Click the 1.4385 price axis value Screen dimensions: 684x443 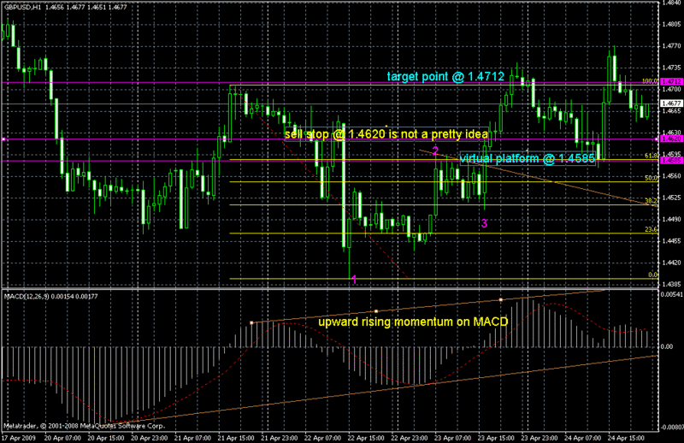[672, 284]
